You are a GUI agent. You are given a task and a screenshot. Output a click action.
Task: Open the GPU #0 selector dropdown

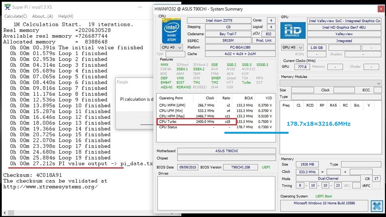(293, 47)
